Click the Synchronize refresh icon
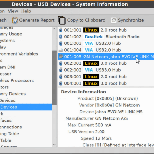Viewport: 154px width, 154px height. point(114,20)
